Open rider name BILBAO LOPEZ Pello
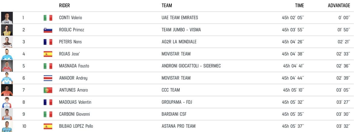The width and height of the screenshot is (354, 132). [x=76, y=126]
